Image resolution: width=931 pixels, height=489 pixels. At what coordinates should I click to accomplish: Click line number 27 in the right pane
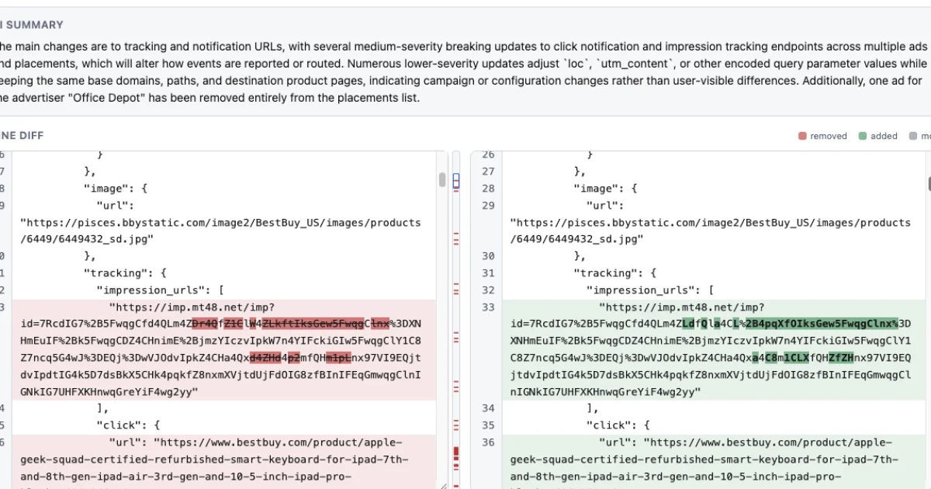pos(488,171)
